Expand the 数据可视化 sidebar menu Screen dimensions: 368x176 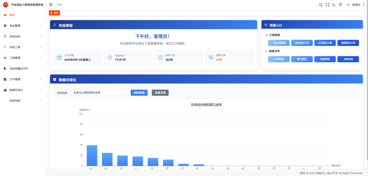pyautogui.click(x=22, y=90)
